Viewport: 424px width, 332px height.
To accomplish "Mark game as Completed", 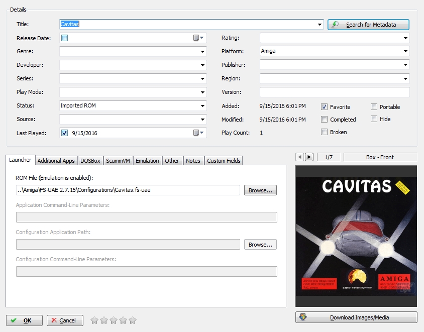I will [324, 119].
